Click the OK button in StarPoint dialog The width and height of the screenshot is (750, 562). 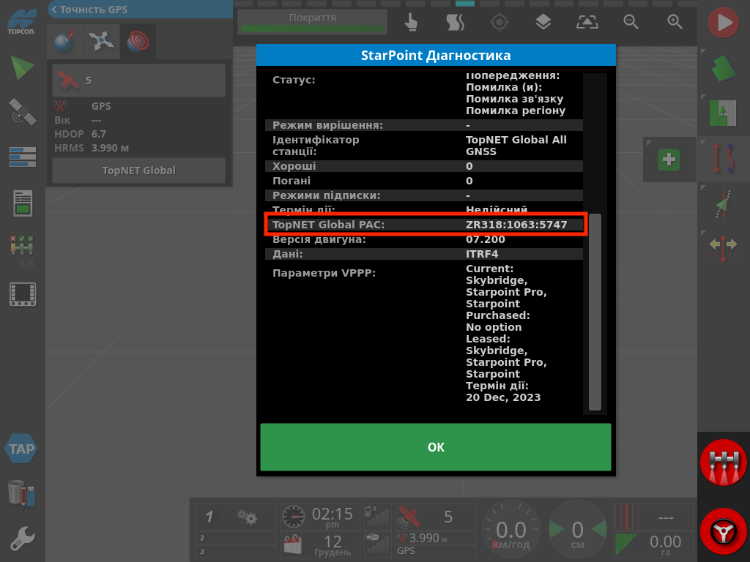pos(435,447)
